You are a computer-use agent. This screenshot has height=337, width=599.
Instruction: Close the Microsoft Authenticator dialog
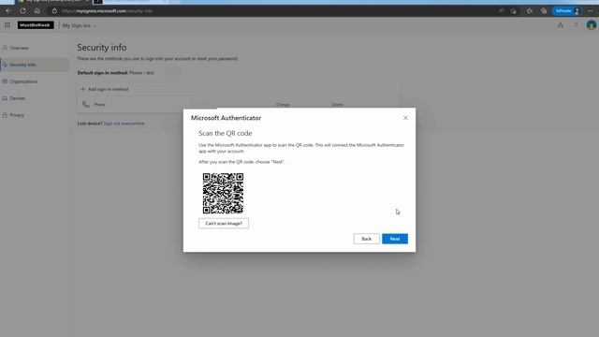coord(405,118)
